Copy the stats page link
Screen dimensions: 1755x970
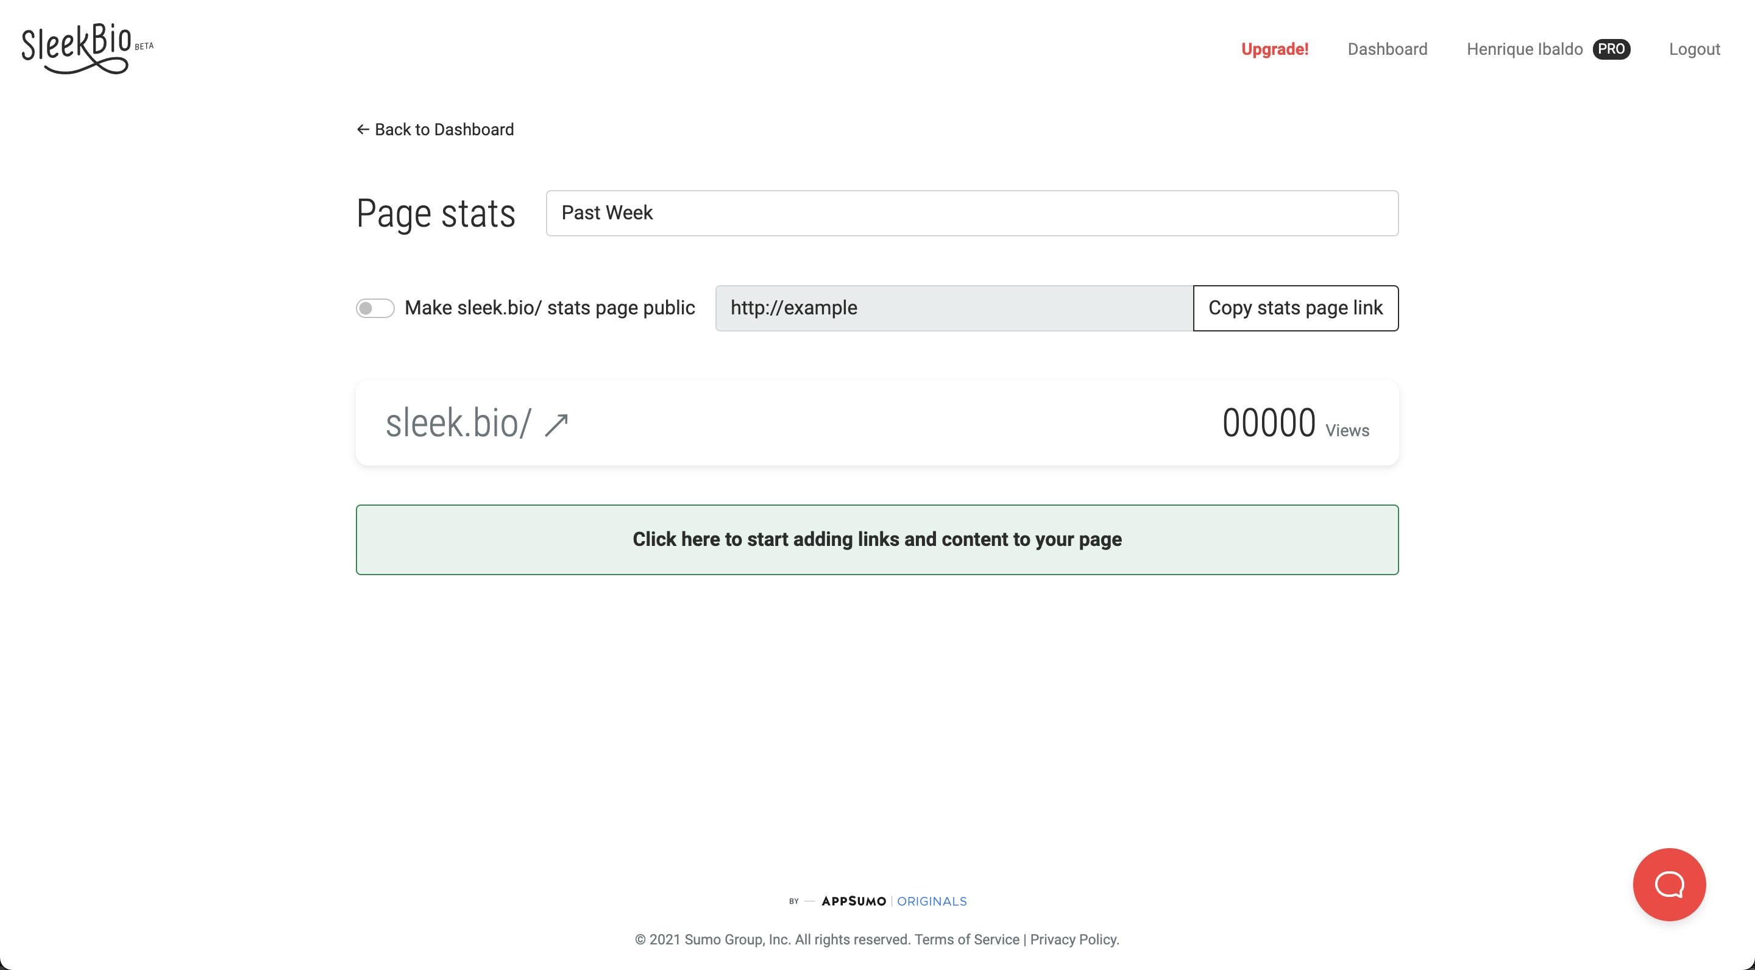point(1295,308)
